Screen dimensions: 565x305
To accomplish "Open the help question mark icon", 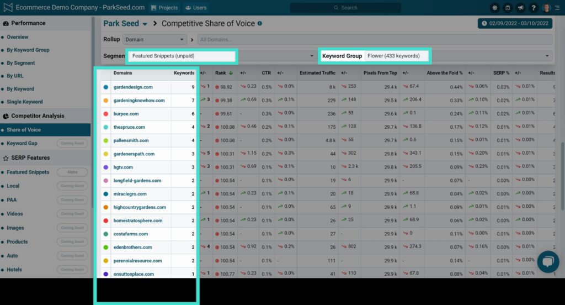I will click(x=534, y=8).
